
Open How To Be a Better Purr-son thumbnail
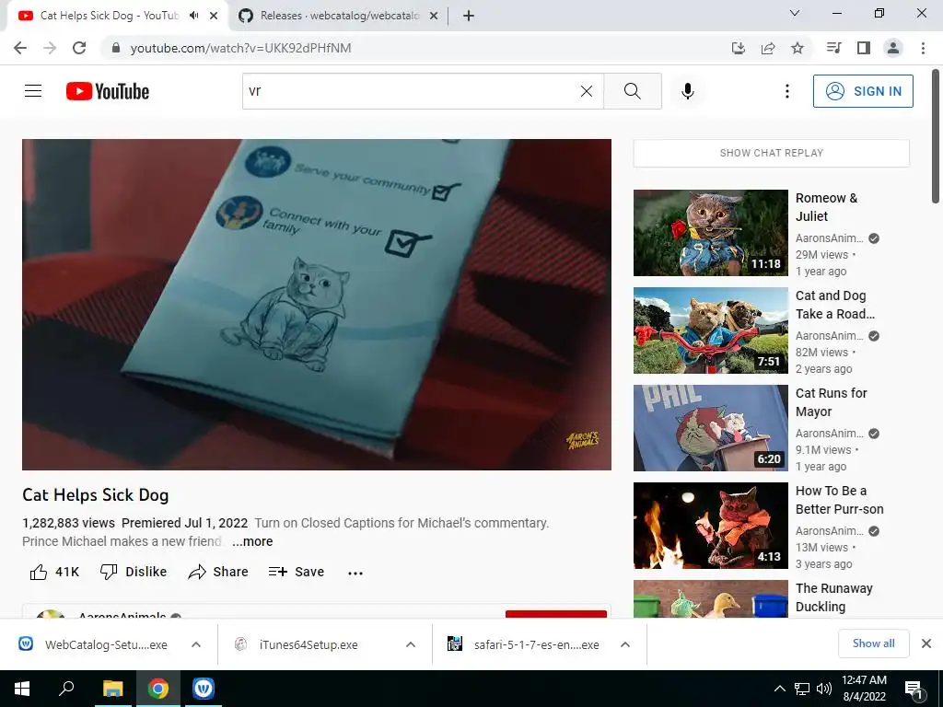click(x=711, y=526)
